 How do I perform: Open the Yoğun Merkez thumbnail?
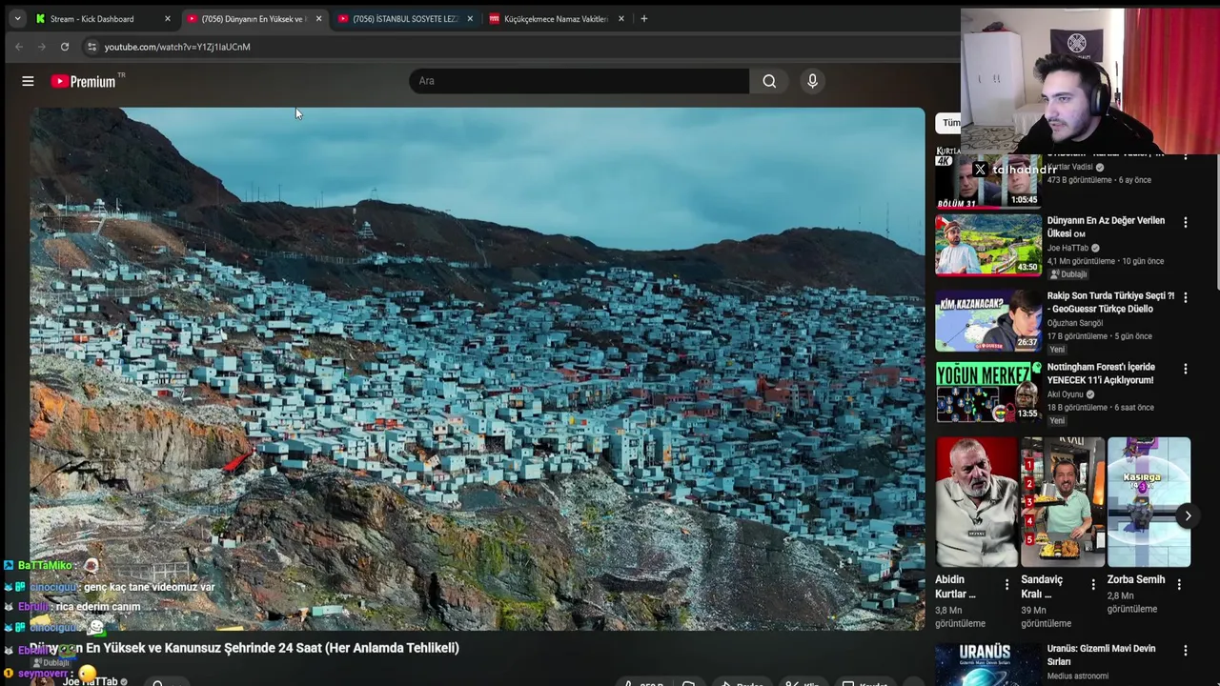988,392
